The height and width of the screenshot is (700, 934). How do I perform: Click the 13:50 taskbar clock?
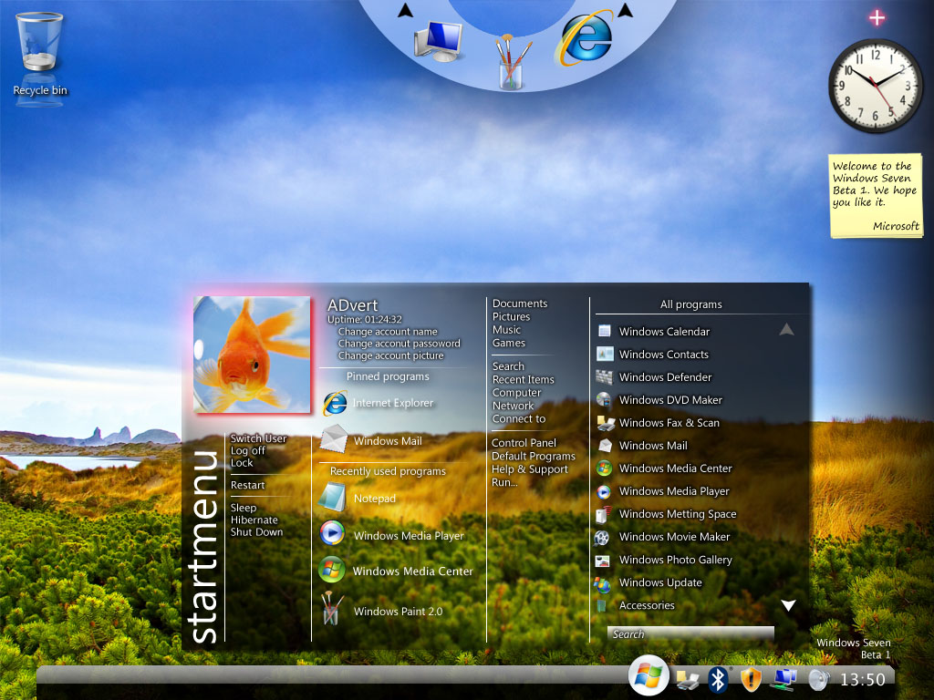point(863,679)
